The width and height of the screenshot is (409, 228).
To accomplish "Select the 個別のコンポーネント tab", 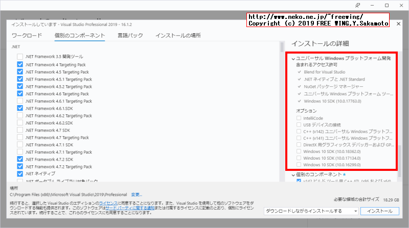I will [x=80, y=35].
